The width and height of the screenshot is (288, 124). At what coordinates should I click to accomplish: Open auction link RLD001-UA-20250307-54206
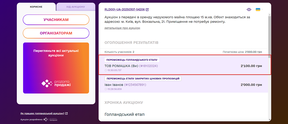click(x=124, y=9)
